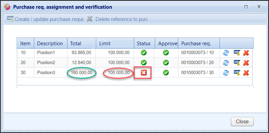269x133 pixels.
Task: Click green status check for Position2
Action: [143, 63]
